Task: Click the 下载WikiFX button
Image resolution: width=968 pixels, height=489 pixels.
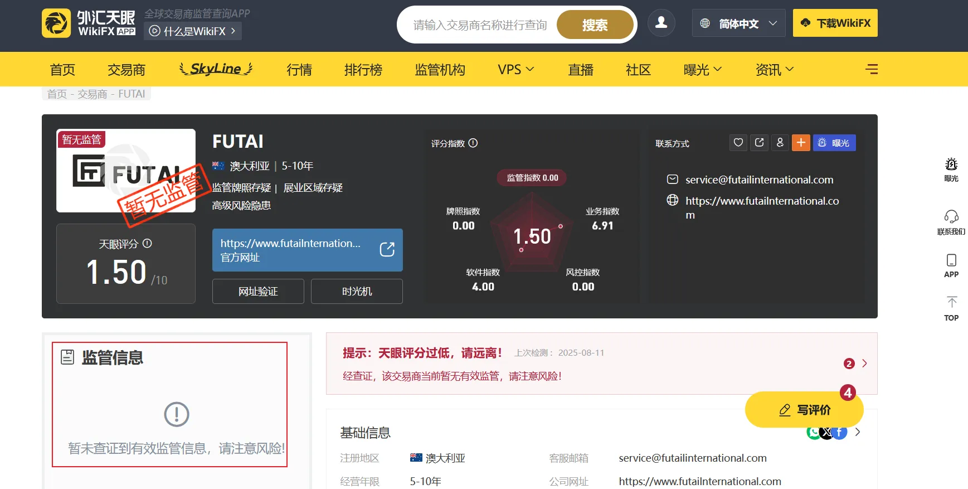Action: (835, 23)
